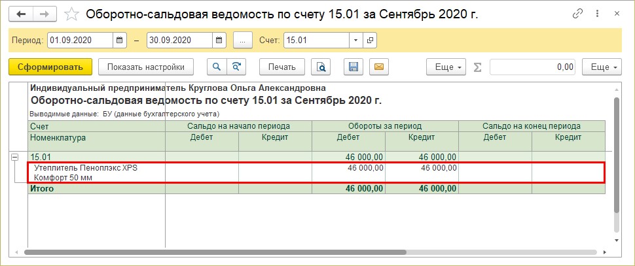Go forward with the right arrow button
Screen dimensions: 635x266
pyautogui.click(x=45, y=14)
